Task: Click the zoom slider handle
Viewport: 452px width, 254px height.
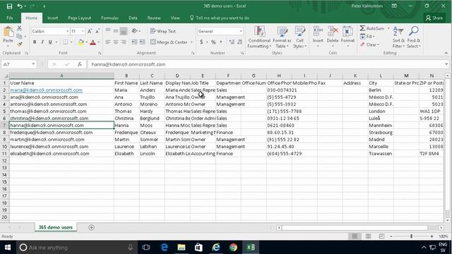Action: [x=411, y=236]
